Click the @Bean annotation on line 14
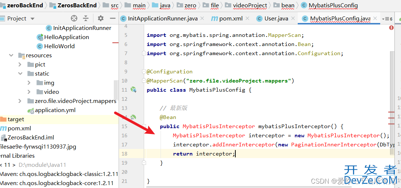 pyautogui.click(x=168, y=118)
